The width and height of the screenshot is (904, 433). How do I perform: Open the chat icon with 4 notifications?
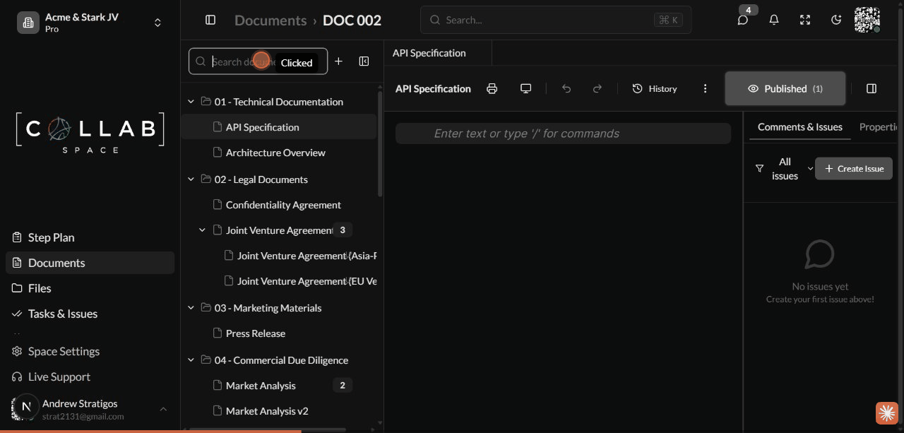coord(742,20)
